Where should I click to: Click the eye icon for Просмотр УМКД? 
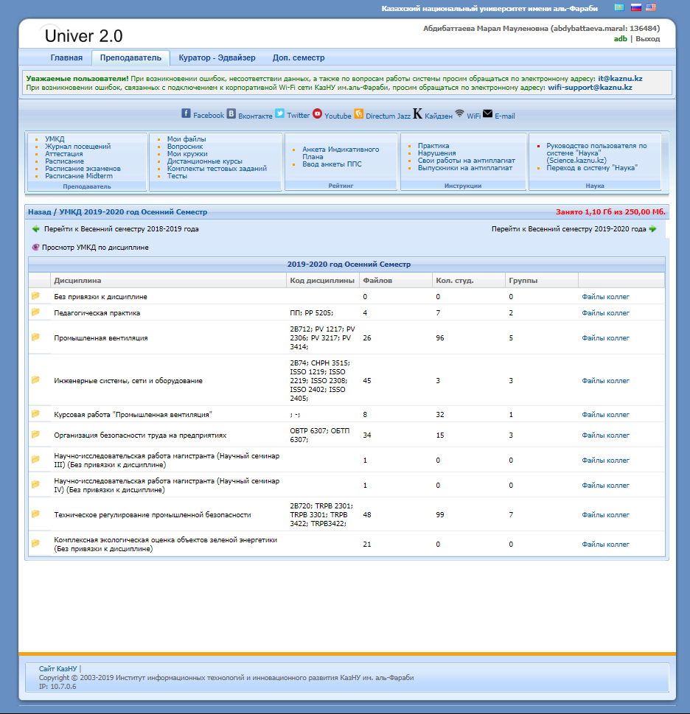coord(35,248)
